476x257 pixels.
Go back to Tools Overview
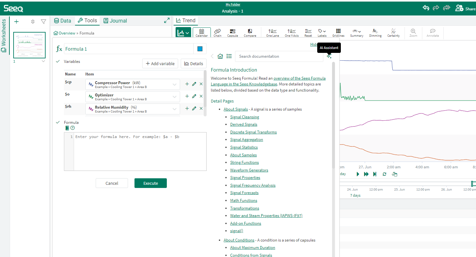(64, 33)
